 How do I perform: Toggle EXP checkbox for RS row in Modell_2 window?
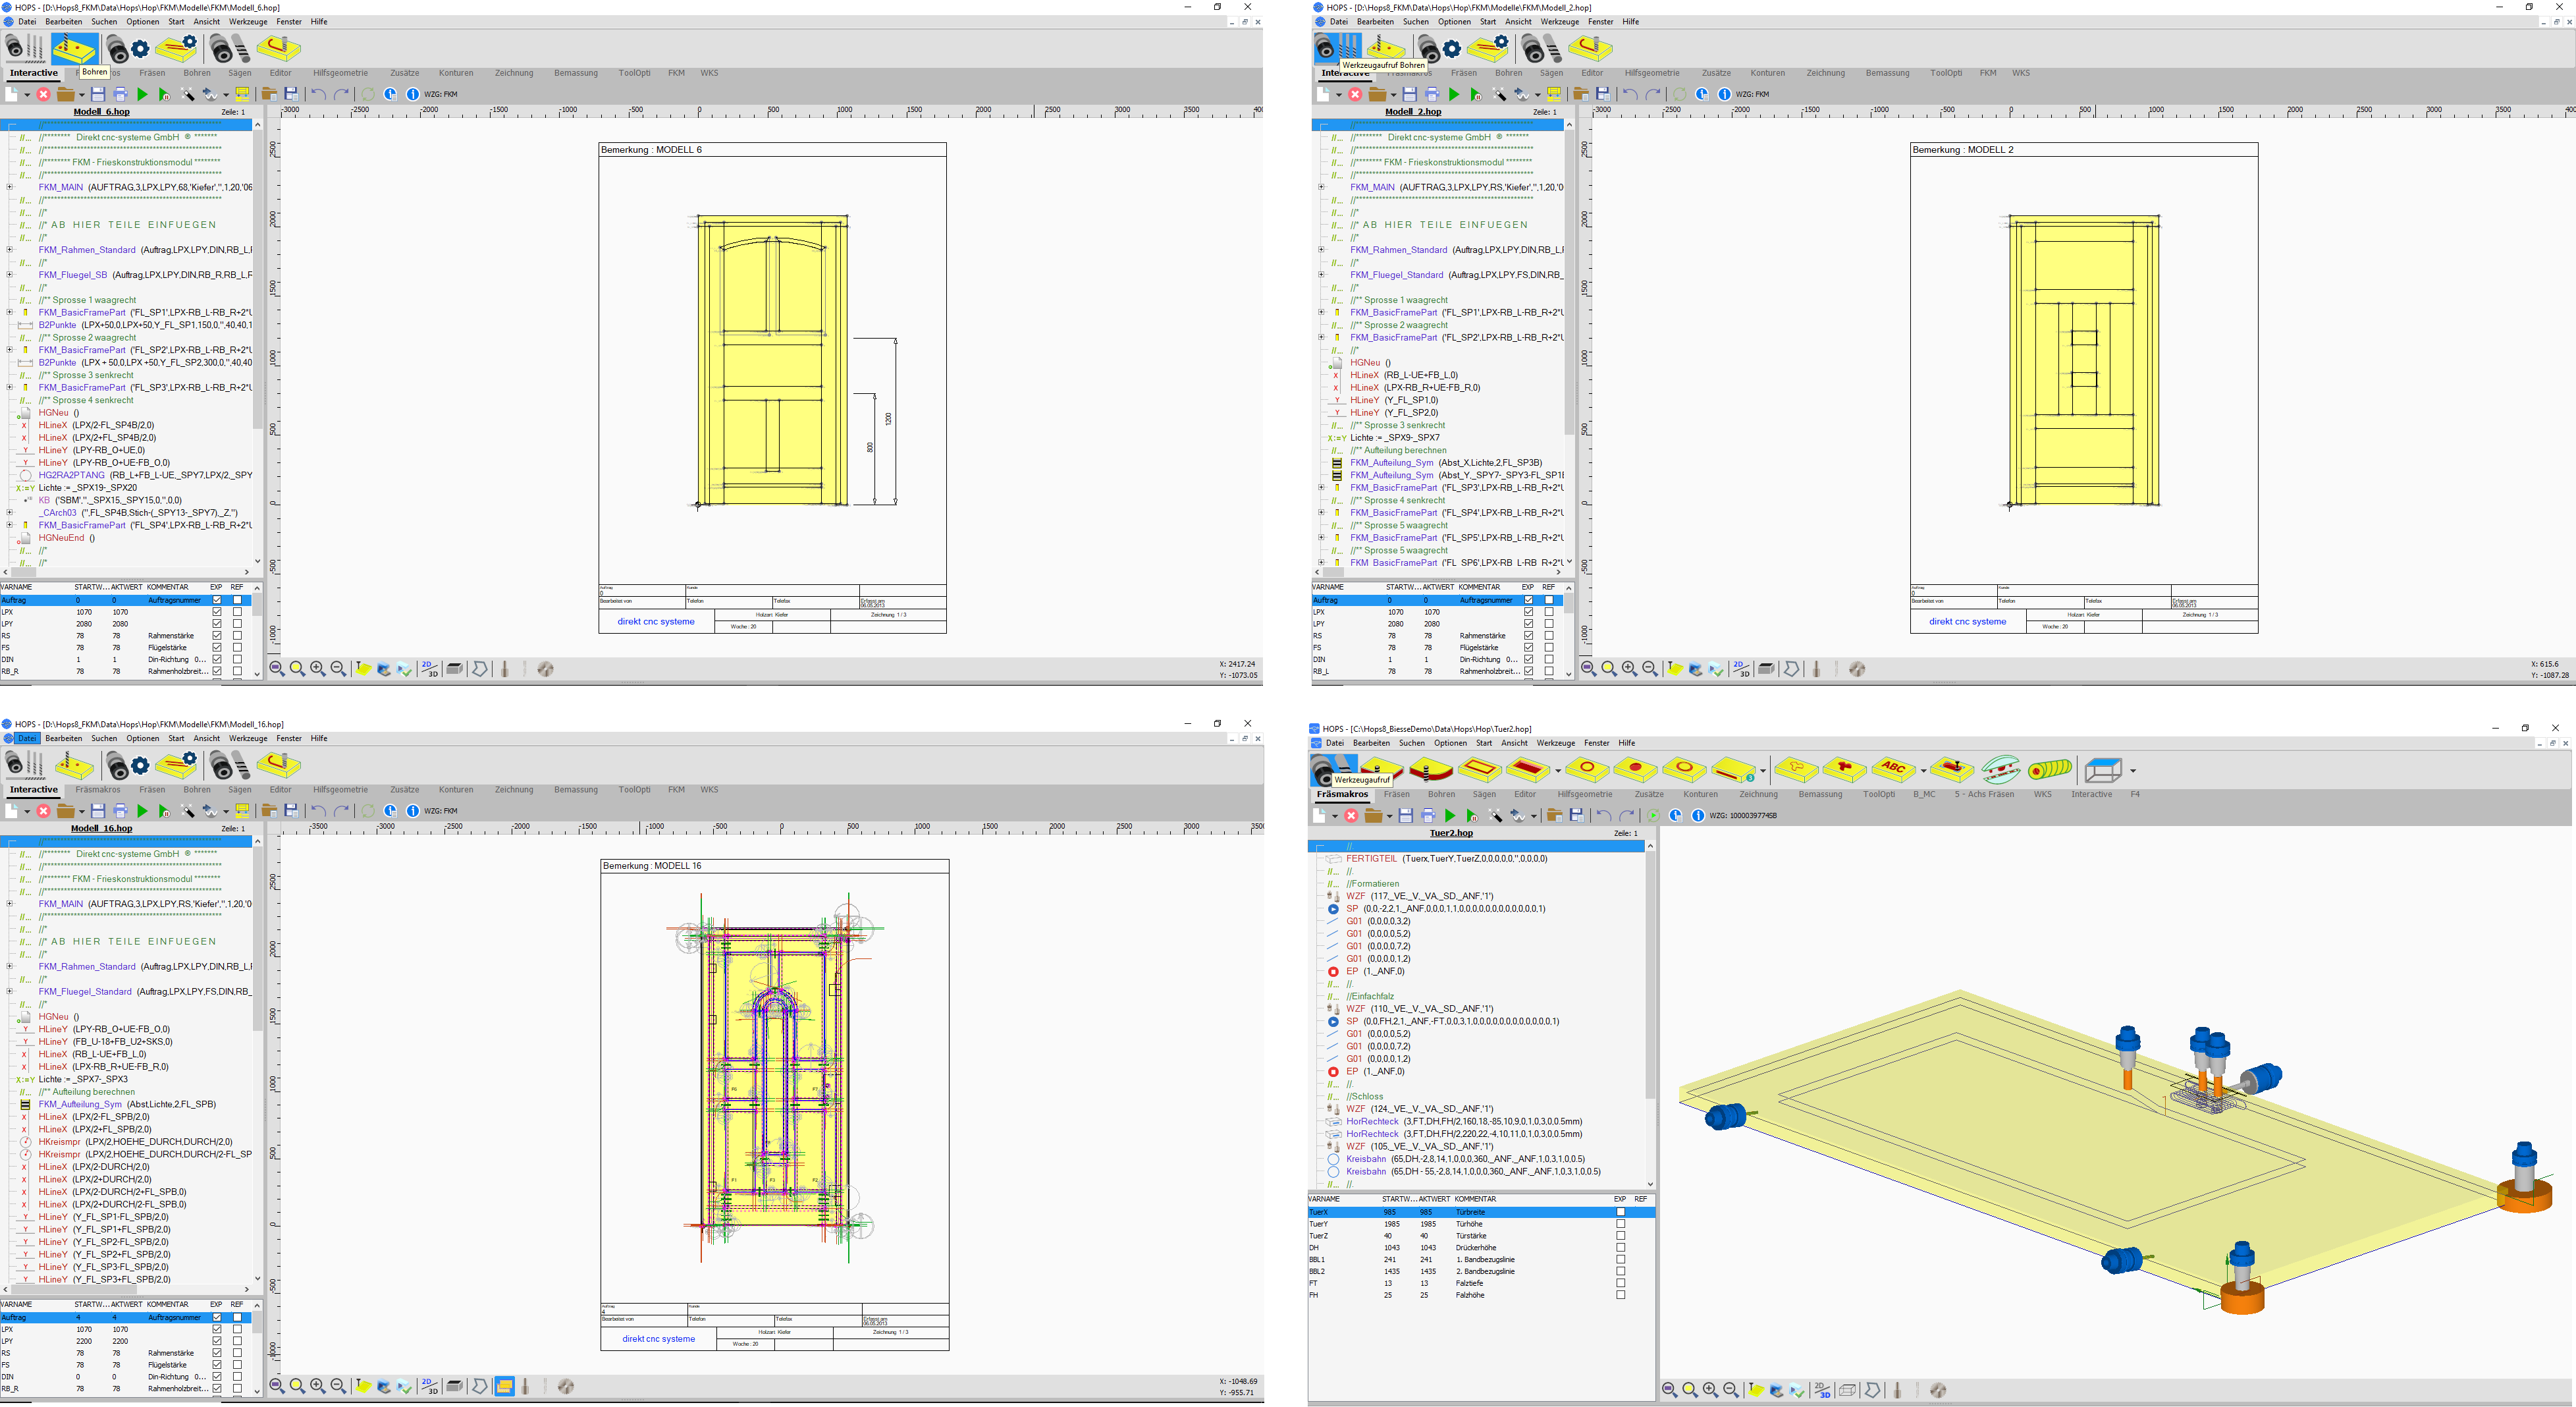click(x=1528, y=636)
